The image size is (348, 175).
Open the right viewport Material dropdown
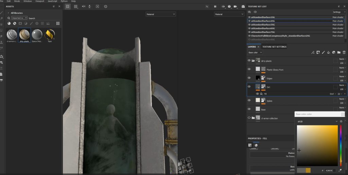click(229, 14)
